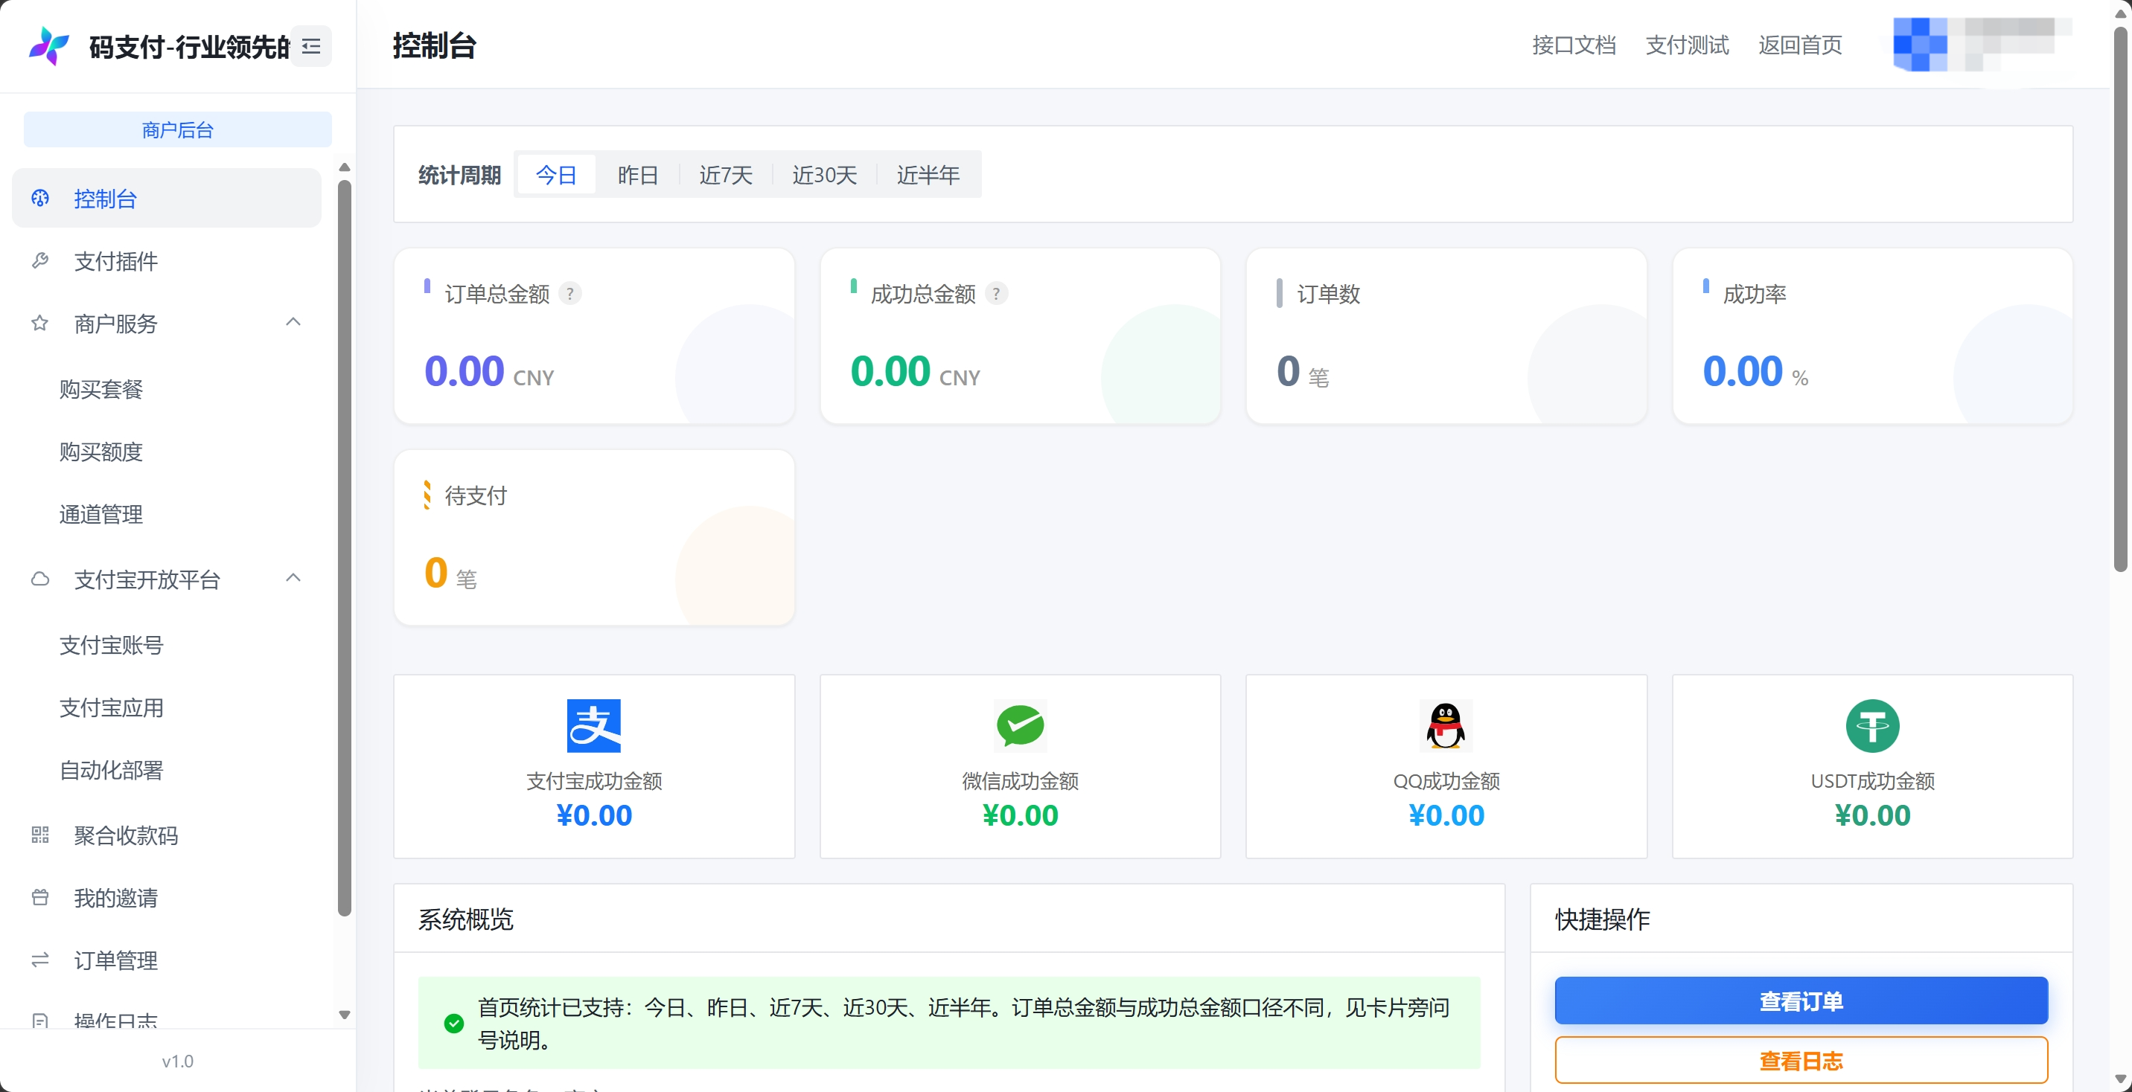Viewport: 2132px width, 1092px height.
Task: Go to 返回首页 link
Action: tap(1800, 45)
